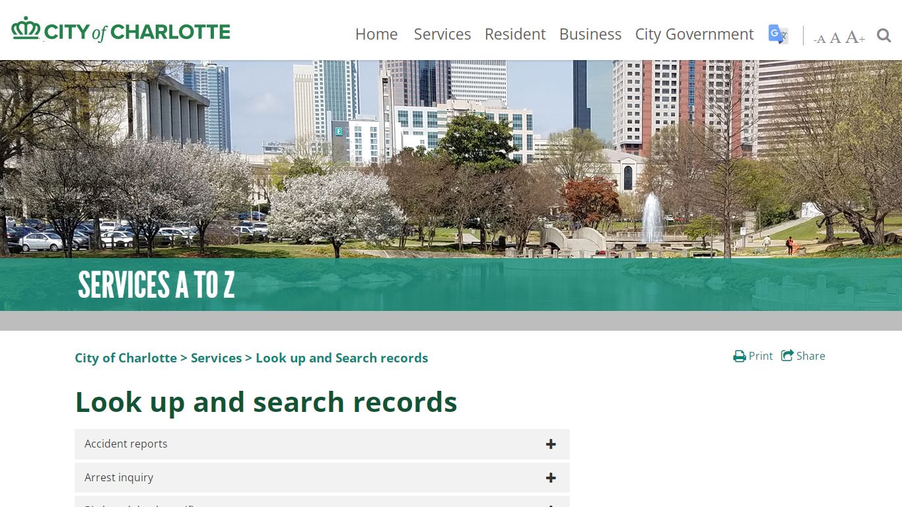This screenshot has height=507, width=902.
Task: Open the search magnifier icon
Action: click(x=884, y=35)
